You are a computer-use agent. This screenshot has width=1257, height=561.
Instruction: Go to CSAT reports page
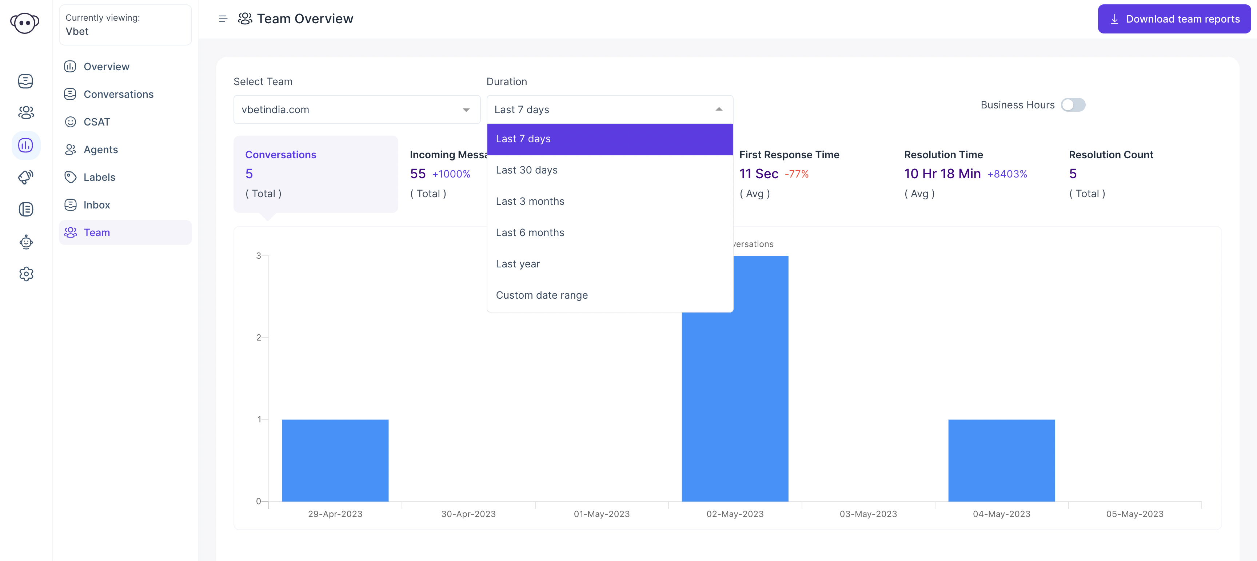pyautogui.click(x=125, y=122)
